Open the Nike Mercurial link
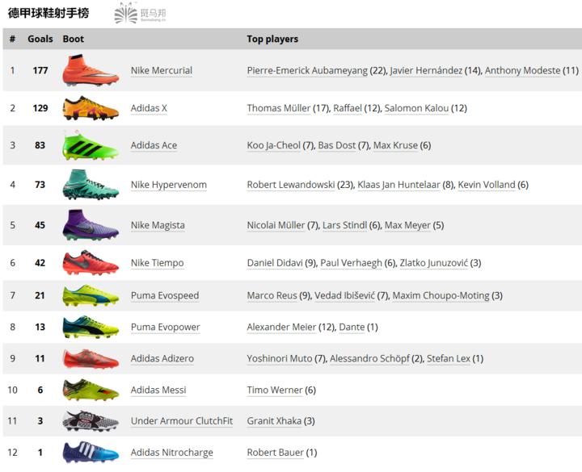 [x=162, y=71]
